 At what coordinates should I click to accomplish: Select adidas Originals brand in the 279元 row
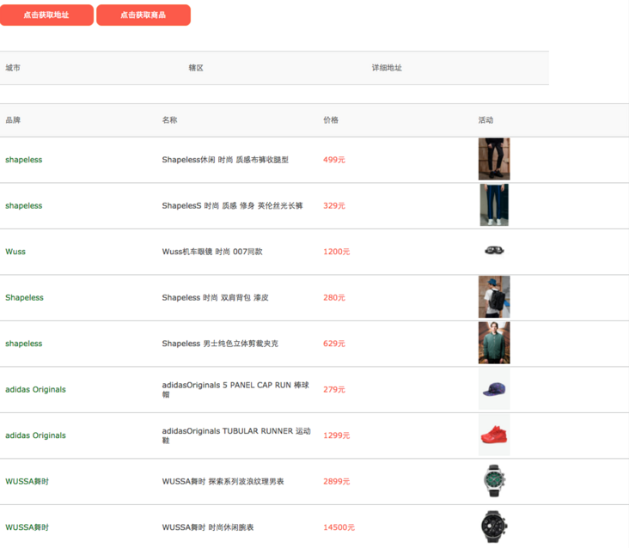point(35,390)
